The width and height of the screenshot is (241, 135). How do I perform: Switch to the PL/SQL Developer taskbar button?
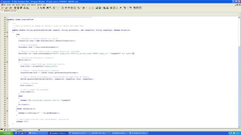click(x=58, y=133)
